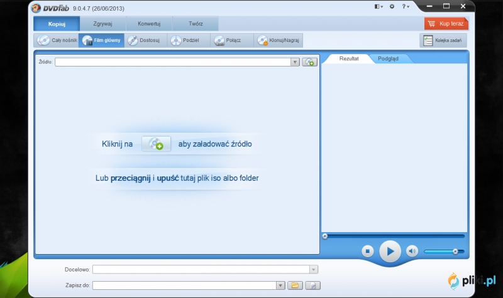The height and width of the screenshot is (298, 503).
Task: Click in the Zapisz do path field
Action: click(x=184, y=285)
